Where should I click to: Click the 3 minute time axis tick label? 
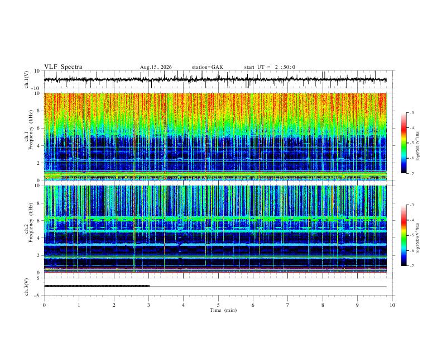(x=149, y=305)
